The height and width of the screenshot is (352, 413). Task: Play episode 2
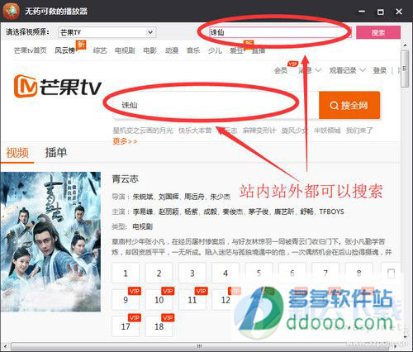coord(159,273)
